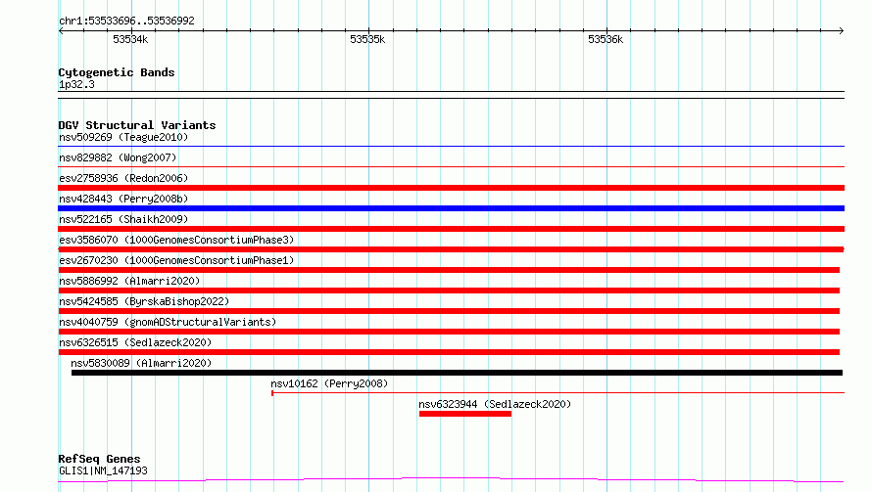872x492 pixels.
Task: Open the GLIS1|NM_147193 gene label
Action: coord(103,470)
